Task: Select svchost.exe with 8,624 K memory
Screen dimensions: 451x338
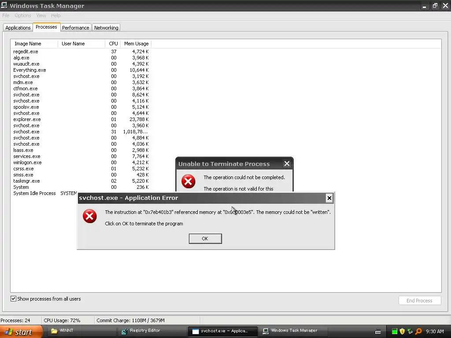Action: [x=81, y=95]
